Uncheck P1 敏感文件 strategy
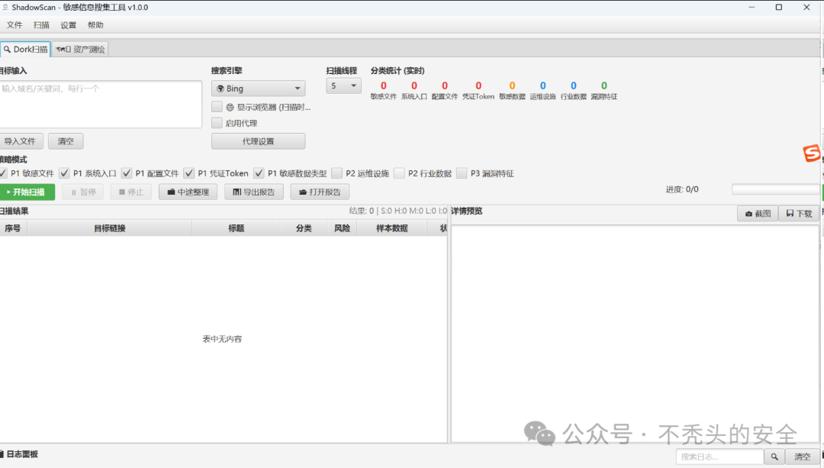This screenshot has height=468, width=824. point(3,173)
